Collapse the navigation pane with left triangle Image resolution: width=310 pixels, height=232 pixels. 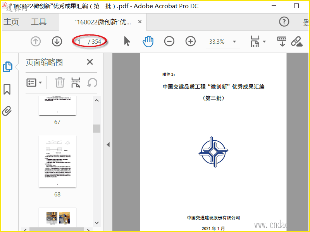tap(108, 145)
